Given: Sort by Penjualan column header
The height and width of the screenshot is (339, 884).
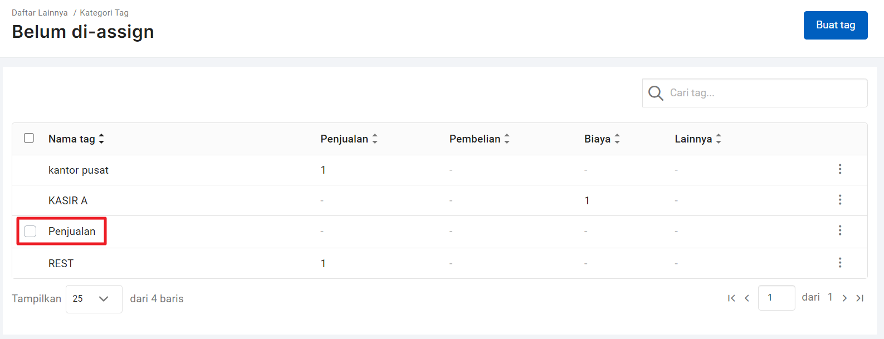Looking at the screenshot, I should click(349, 139).
